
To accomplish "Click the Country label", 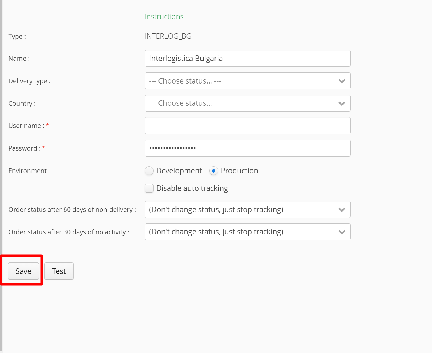I will [x=22, y=104].
